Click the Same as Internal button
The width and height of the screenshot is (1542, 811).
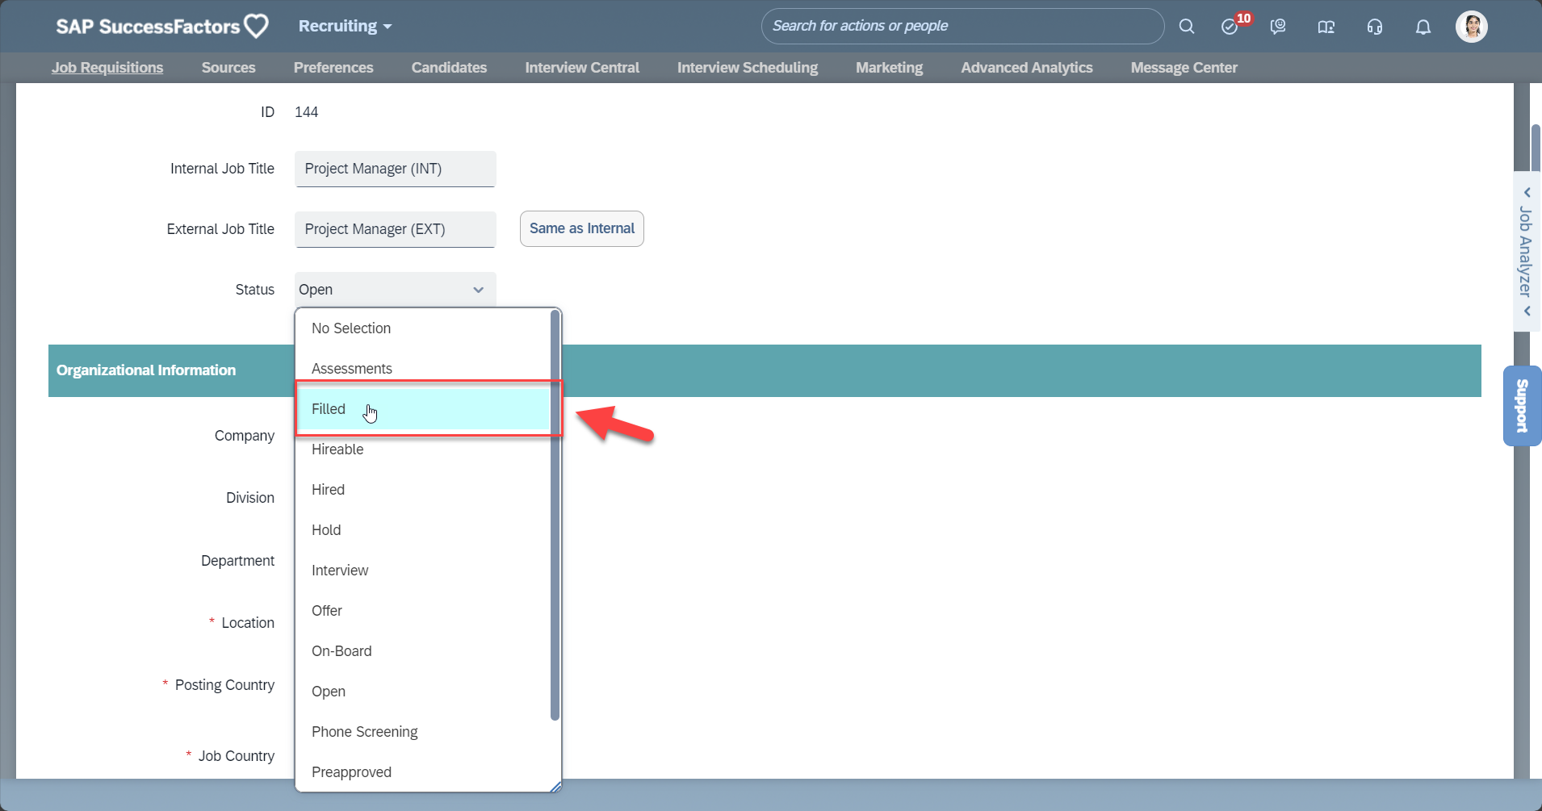pyautogui.click(x=582, y=228)
